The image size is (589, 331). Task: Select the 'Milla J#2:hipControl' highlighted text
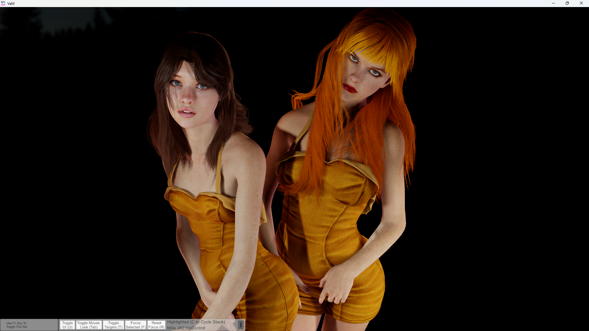[186, 328]
